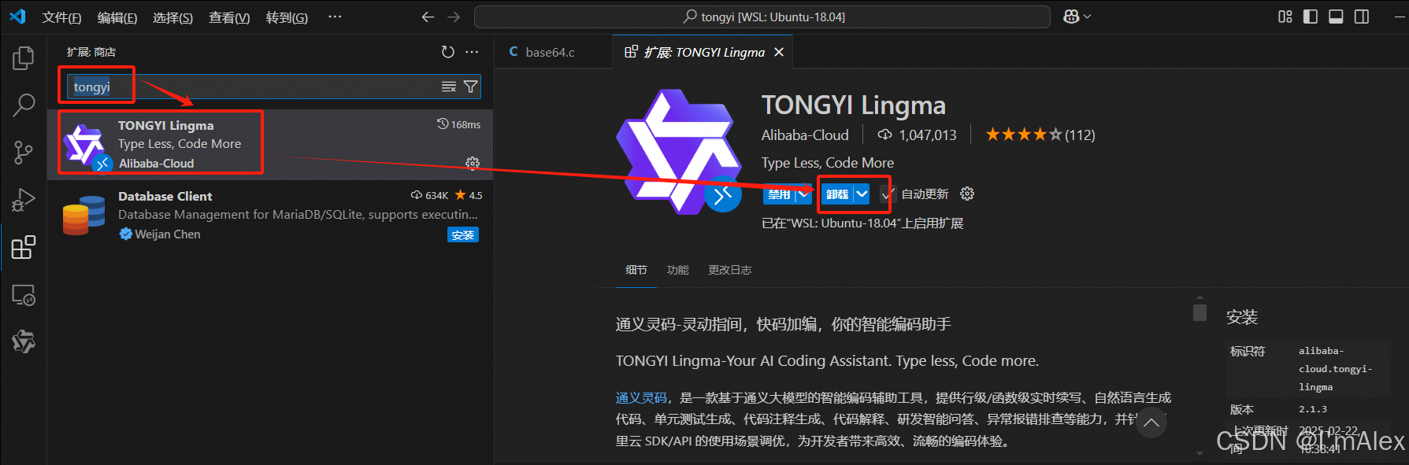This screenshot has width=1409, height=465.
Task: Open TONGYI Lingma activity bar icon
Action: pyautogui.click(x=24, y=341)
